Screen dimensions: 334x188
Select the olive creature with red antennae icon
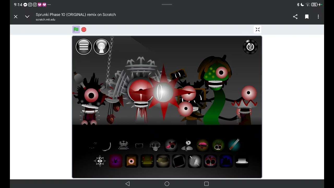coord(147,161)
